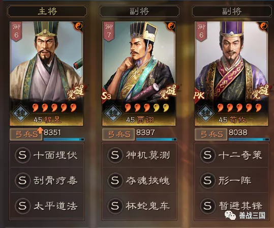Select the middle 副将 header tab
Image resolution: width=274 pixels, height=228 pixels.
click(139, 11)
